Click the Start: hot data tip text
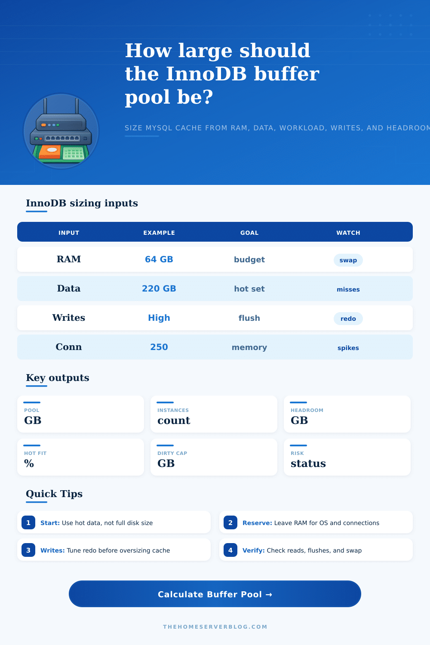This screenshot has height=645, width=430. pos(97,523)
